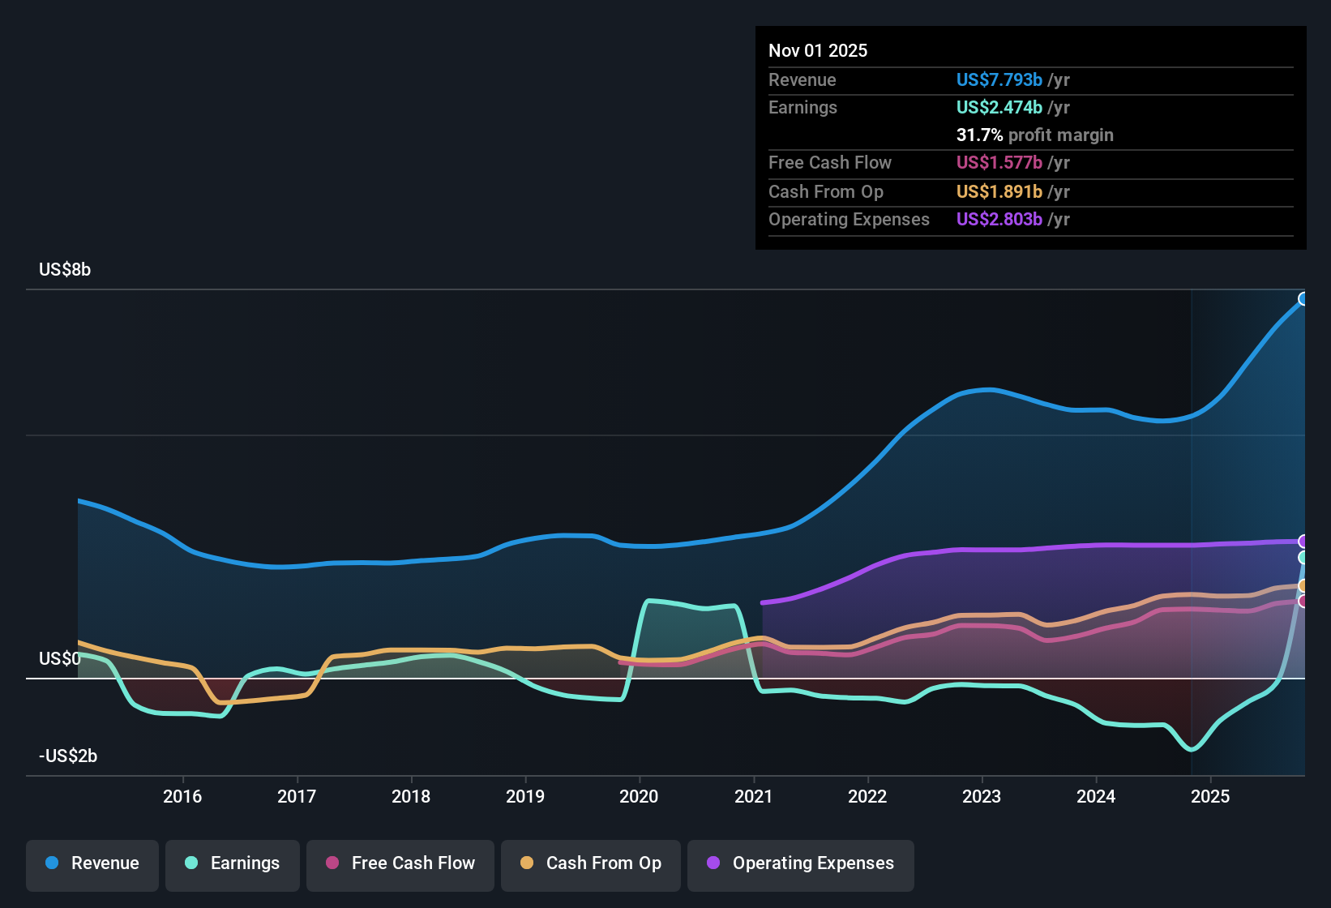The width and height of the screenshot is (1331, 908).
Task: Select the purple Operating Expenses endpoint marker
Action: tap(1303, 540)
